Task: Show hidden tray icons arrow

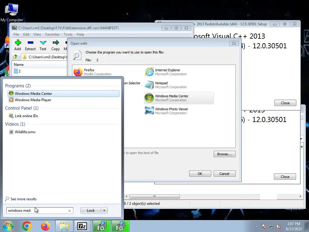Action: coord(256,226)
